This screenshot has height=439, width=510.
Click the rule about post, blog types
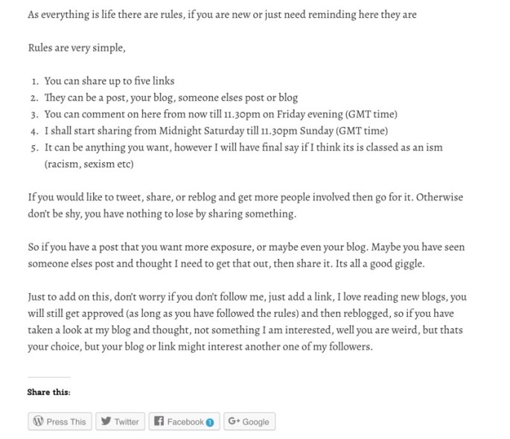click(x=170, y=97)
